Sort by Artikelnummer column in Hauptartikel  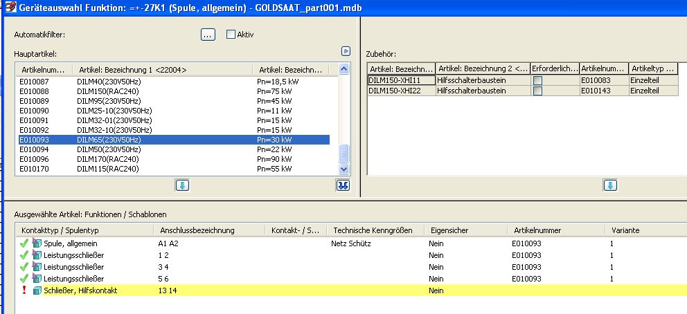(44, 70)
